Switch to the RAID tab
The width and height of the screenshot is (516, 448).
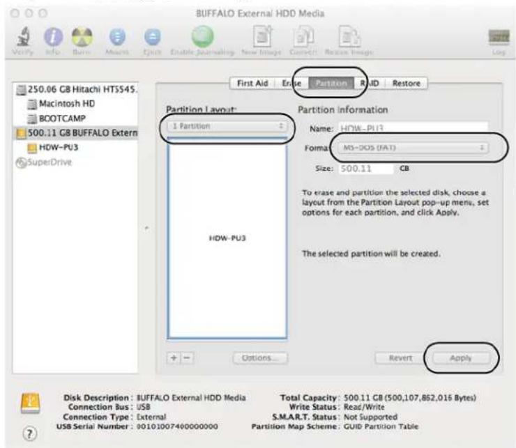(x=370, y=83)
